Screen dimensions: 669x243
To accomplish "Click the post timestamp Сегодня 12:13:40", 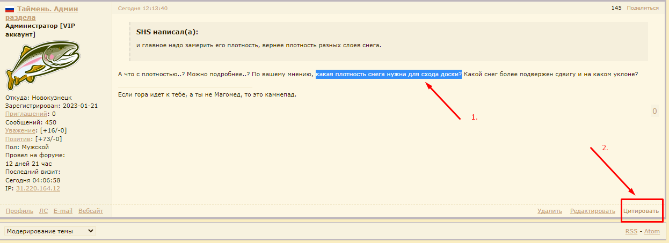I will point(142,9).
